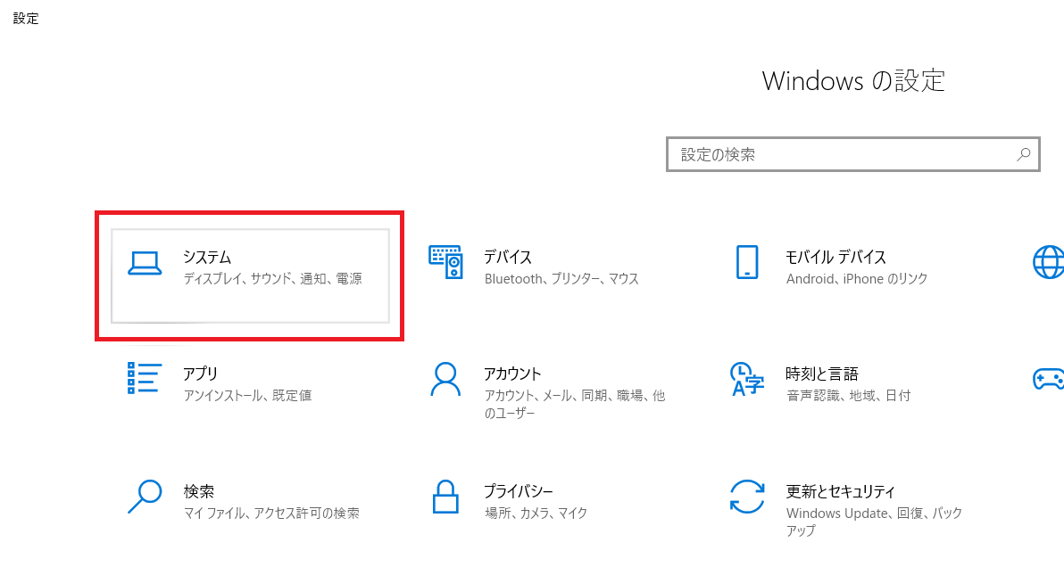Open the 検索 settings title
Screen dimensions: 1064x567
pos(199,491)
